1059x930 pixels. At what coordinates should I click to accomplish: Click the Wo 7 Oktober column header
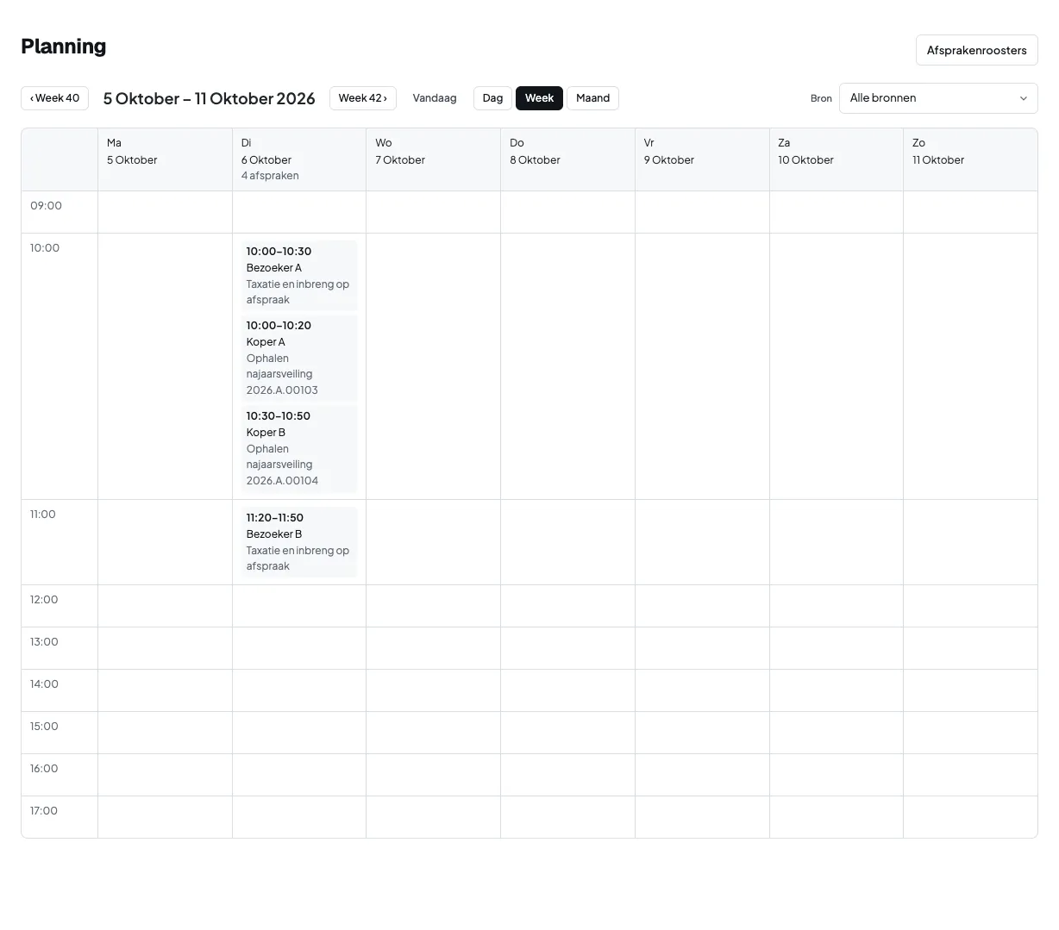(x=433, y=159)
